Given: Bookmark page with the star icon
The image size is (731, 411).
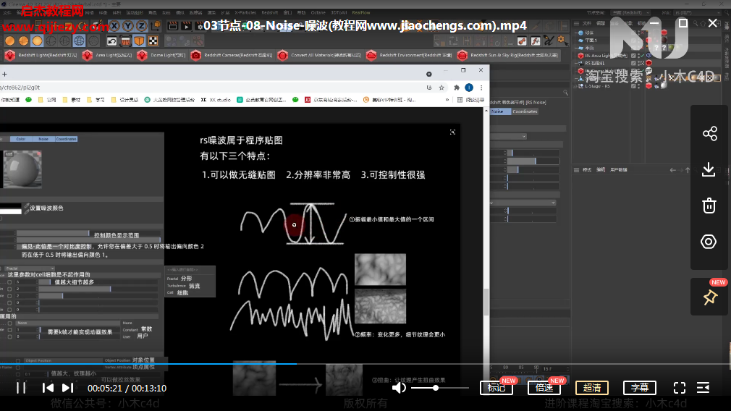Looking at the screenshot, I should pyautogui.click(x=441, y=88).
